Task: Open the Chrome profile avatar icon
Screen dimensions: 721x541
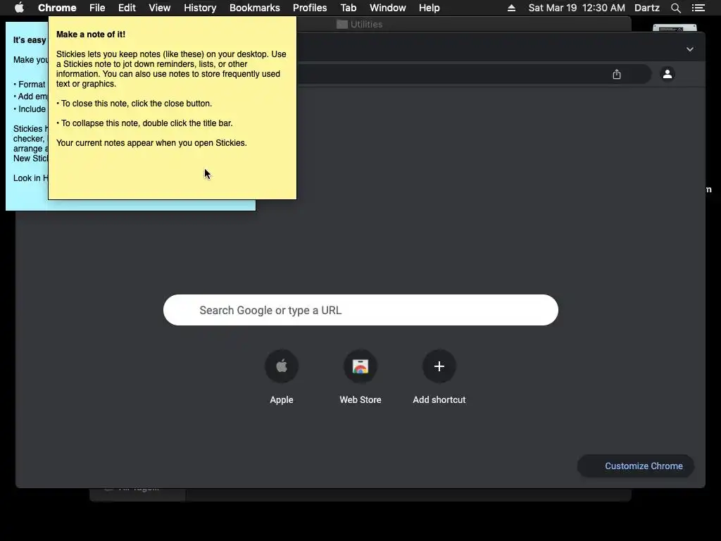Action: click(x=667, y=73)
